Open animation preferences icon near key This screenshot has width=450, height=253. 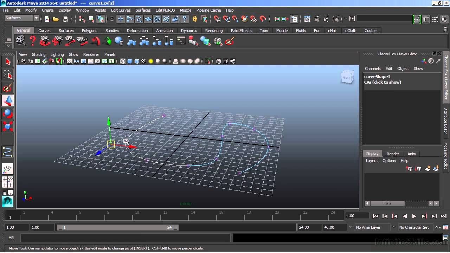pyautogui.click(x=445, y=227)
